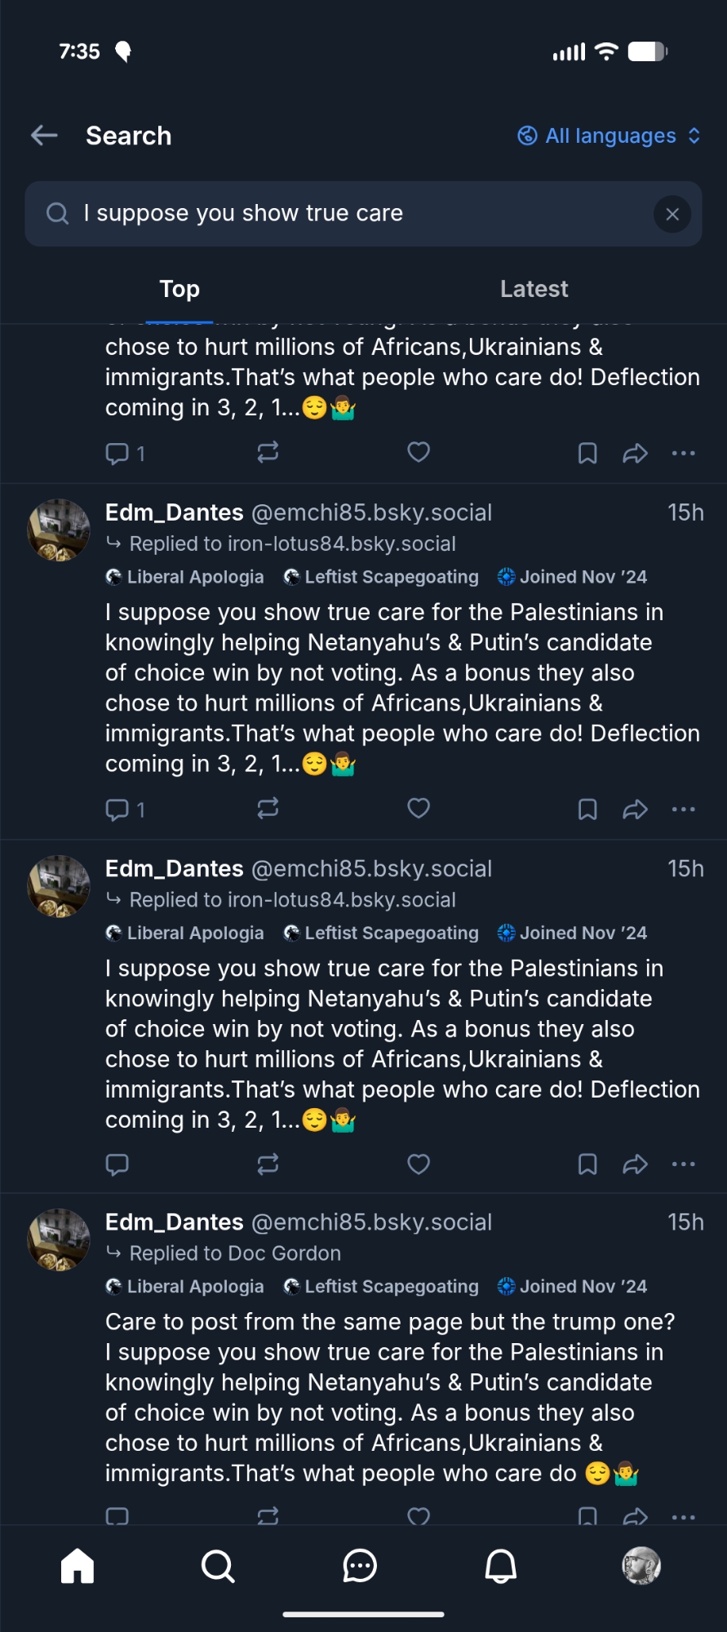Open the All languages dropdown

click(x=610, y=135)
